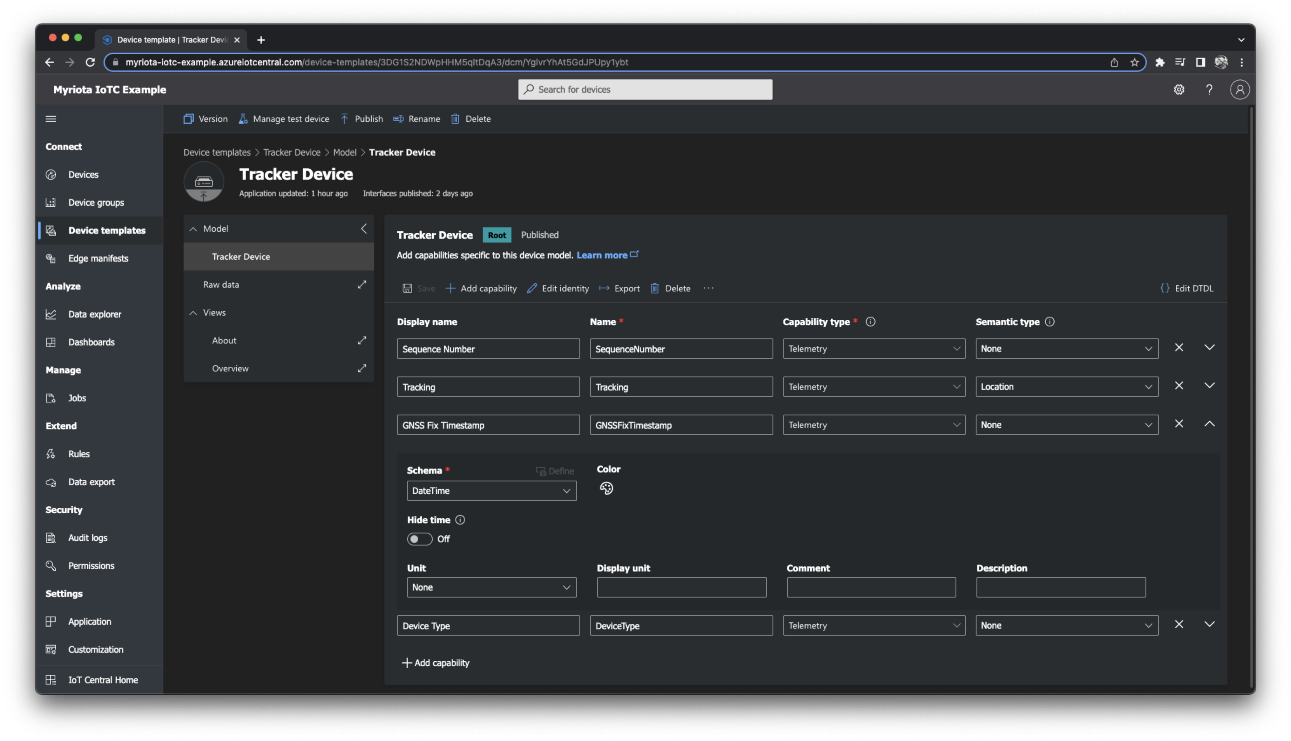Expand the Sequence Number capability row
This screenshot has width=1291, height=741.
[1210, 348]
